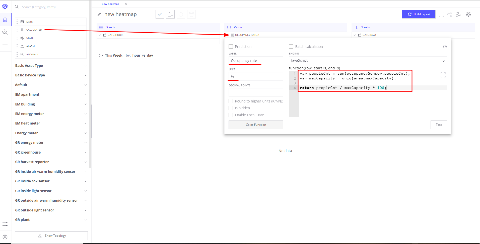The width and height of the screenshot is (480, 244).
Task: Expand the Basic Asset Type category
Action: 51,66
